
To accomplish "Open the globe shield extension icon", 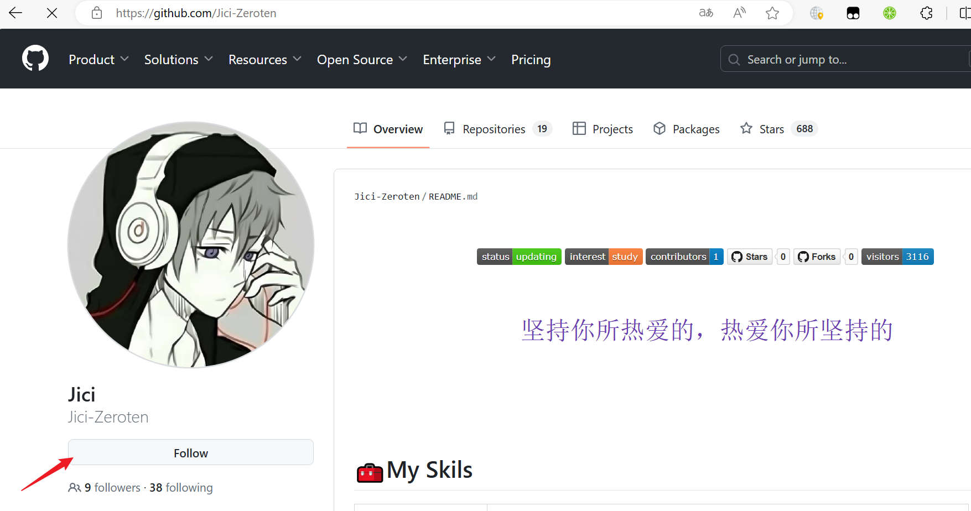I will pos(817,13).
